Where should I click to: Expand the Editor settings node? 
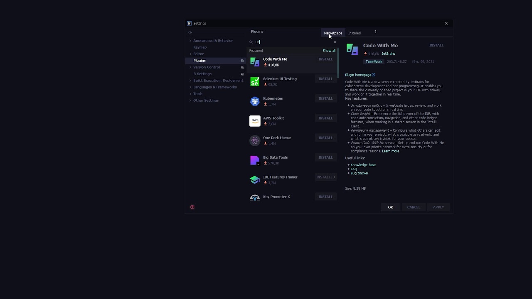pyautogui.click(x=190, y=54)
